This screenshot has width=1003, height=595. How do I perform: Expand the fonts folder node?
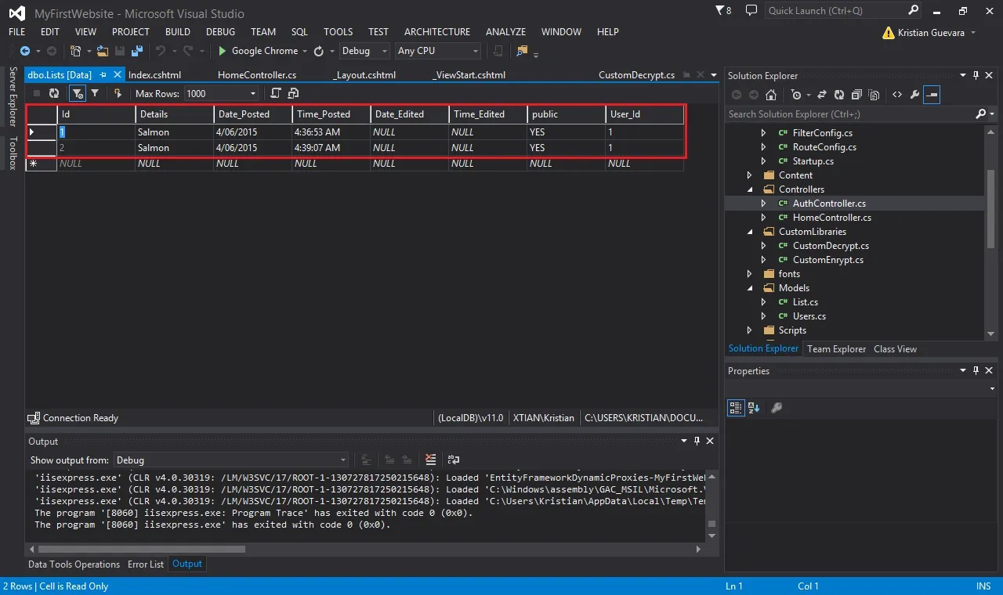pos(749,274)
